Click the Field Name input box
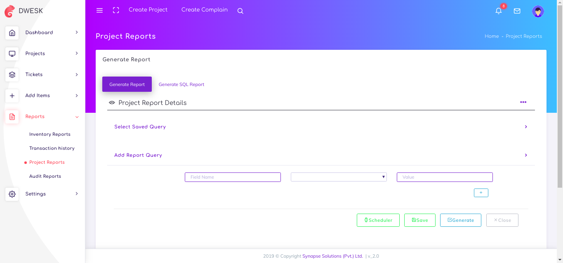The height and width of the screenshot is (263, 563). tap(233, 177)
